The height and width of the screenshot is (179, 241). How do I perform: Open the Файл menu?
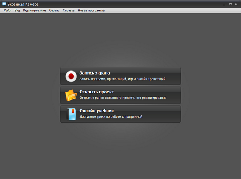coord(8,11)
